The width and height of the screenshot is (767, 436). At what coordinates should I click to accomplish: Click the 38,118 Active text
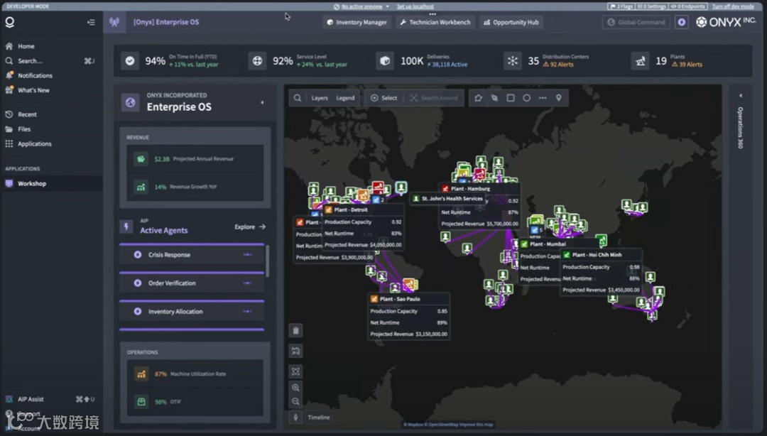[447, 65]
